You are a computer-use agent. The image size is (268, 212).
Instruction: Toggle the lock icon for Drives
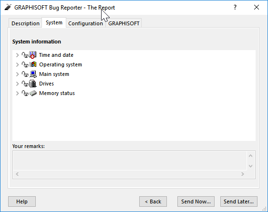tap(25, 84)
